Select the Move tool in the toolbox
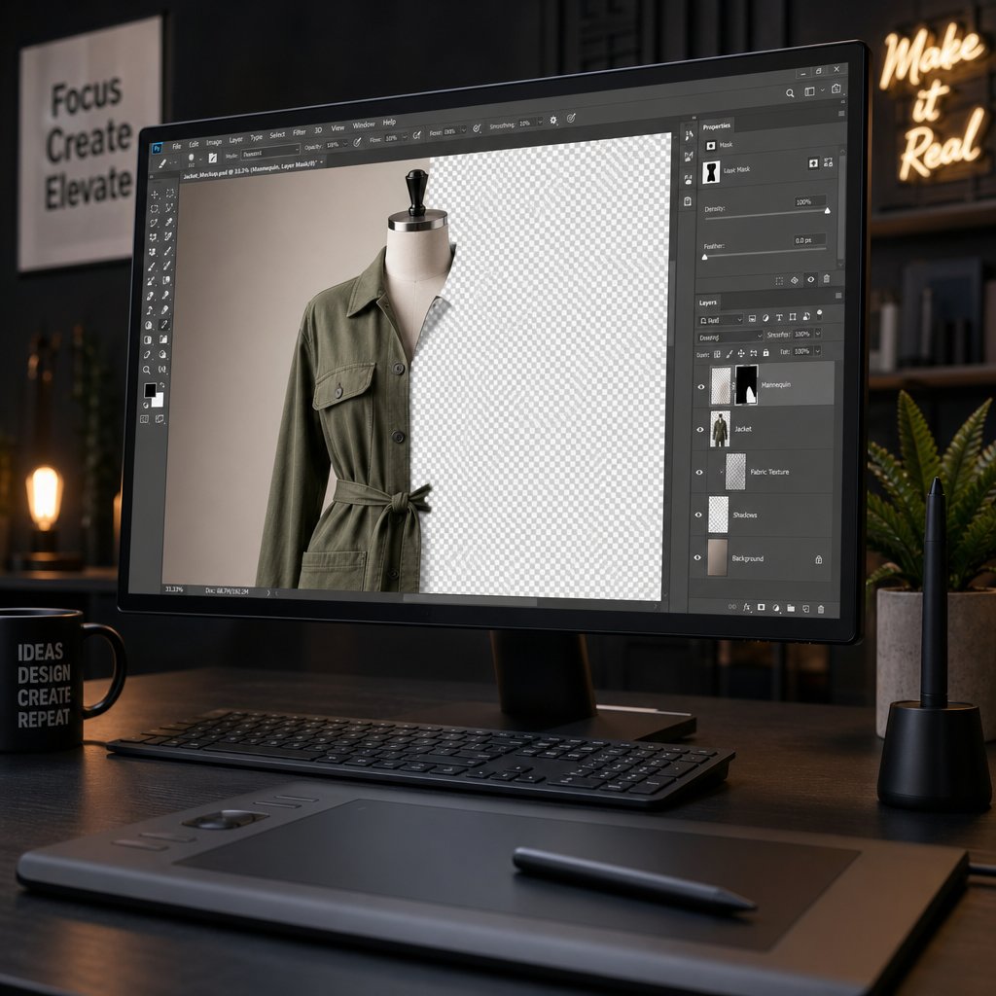The height and width of the screenshot is (996, 996). click(x=154, y=194)
